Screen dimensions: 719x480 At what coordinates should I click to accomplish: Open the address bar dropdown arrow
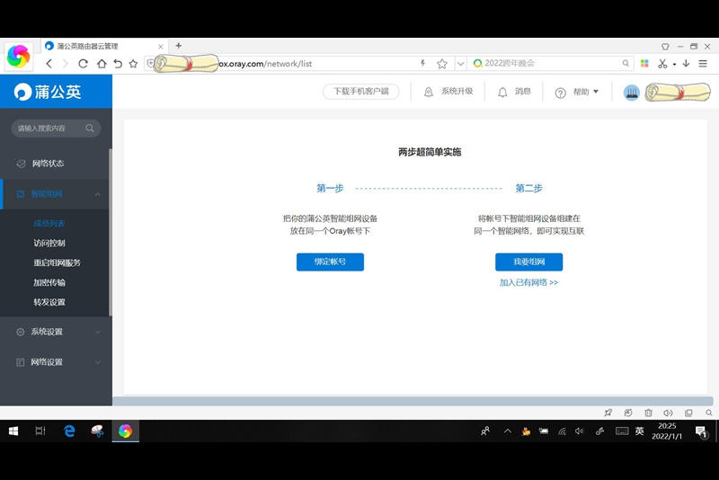460,64
